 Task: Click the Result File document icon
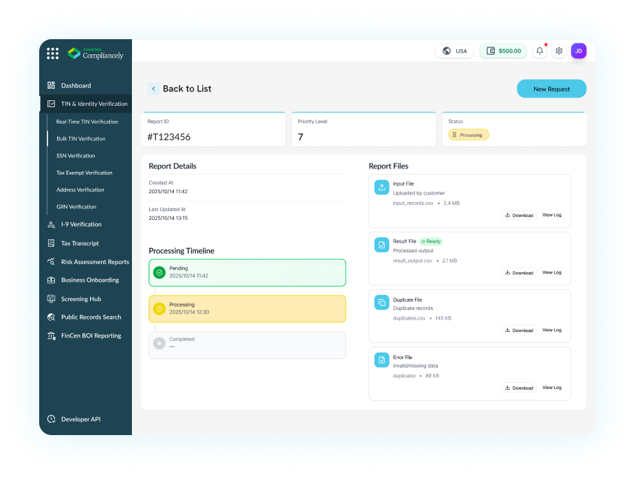pyautogui.click(x=381, y=245)
